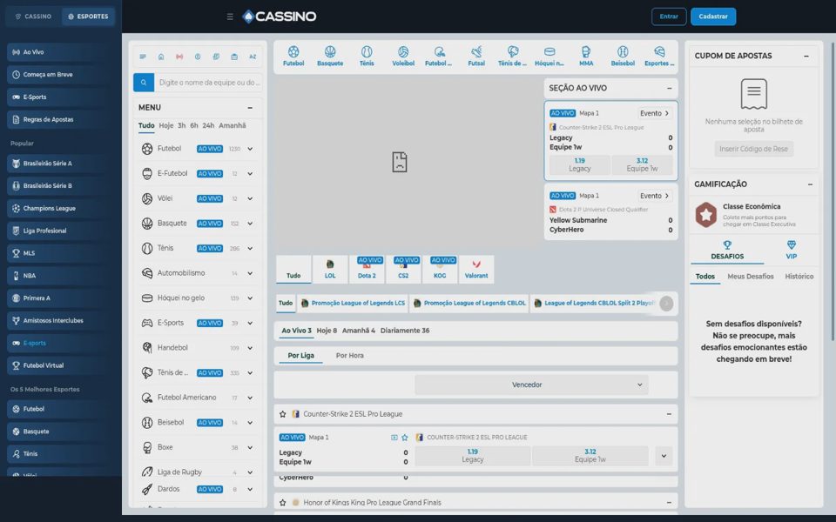Open the Futsal sport icon in top row

(476, 56)
